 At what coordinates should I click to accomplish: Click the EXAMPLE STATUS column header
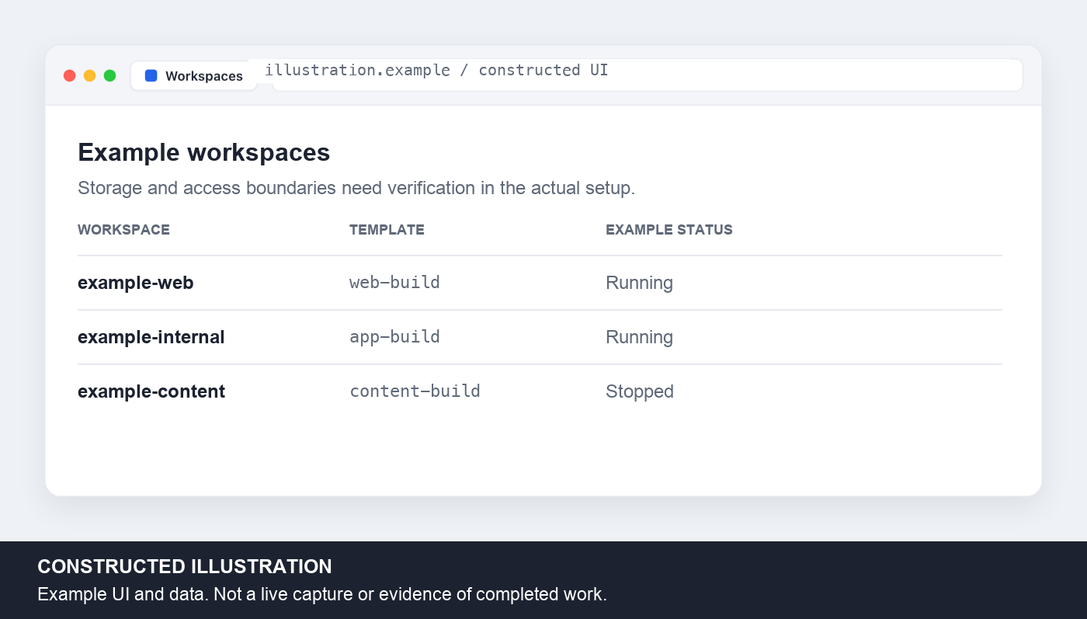coord(669,230)
